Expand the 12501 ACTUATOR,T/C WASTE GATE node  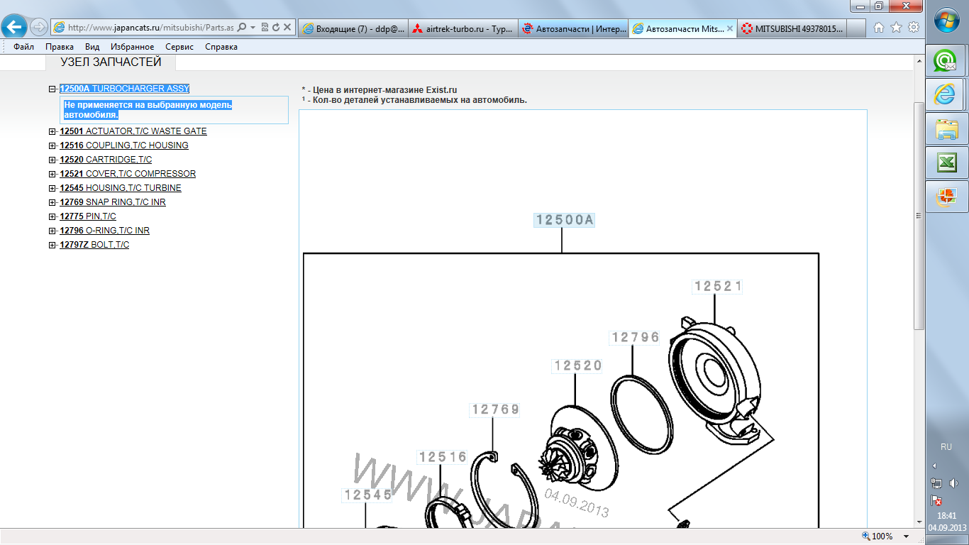tap(52, 131)
